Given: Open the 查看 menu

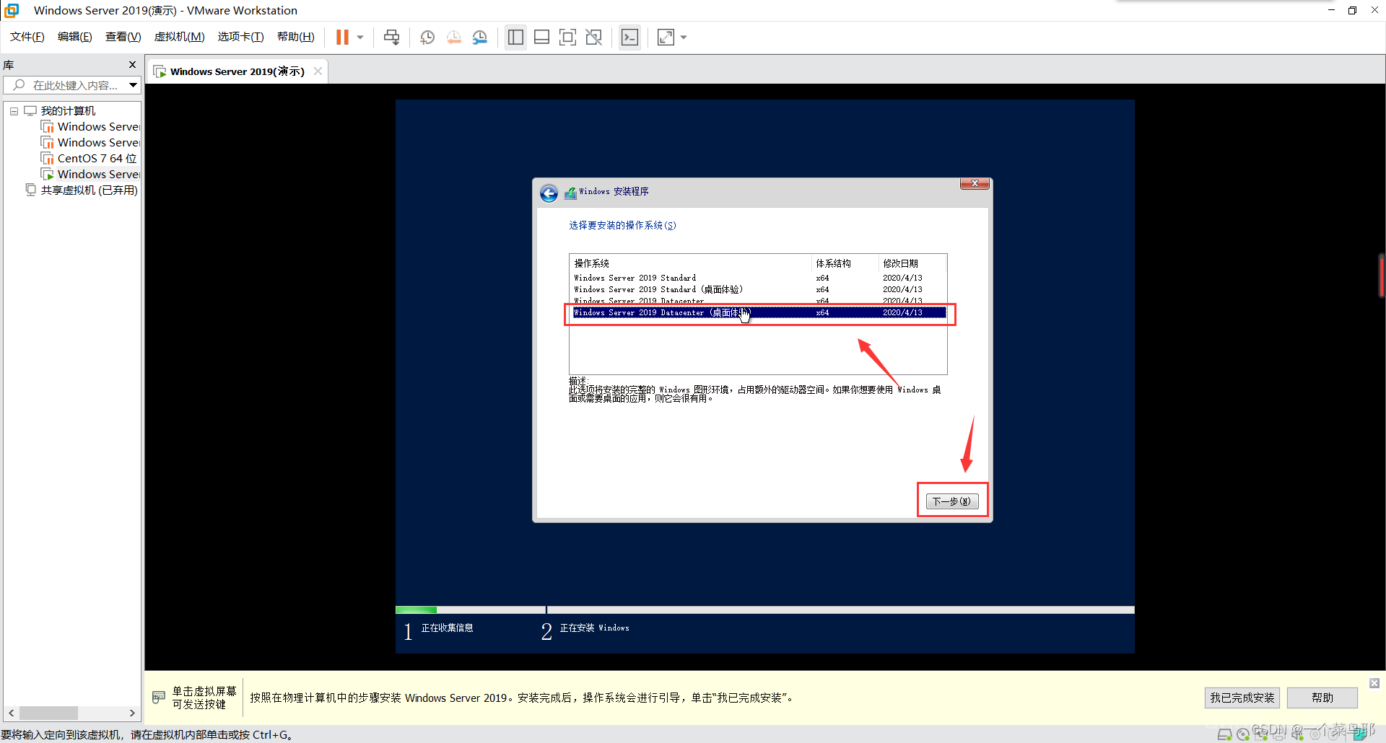Looking at the screenshot, I should (123, 37).
